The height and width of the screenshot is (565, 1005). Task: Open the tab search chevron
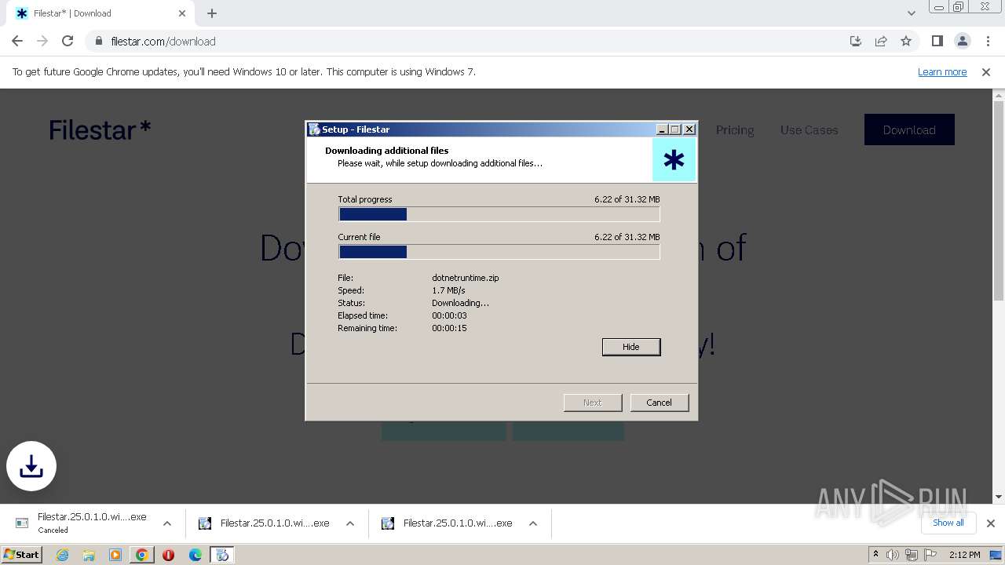coord(911,13)
